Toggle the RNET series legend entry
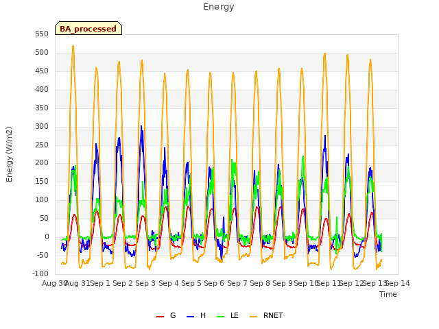439x329 pixels. (x=266, y=315)
